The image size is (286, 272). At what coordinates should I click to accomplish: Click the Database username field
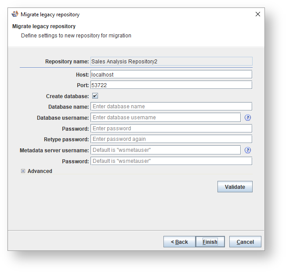click(165, 118)
